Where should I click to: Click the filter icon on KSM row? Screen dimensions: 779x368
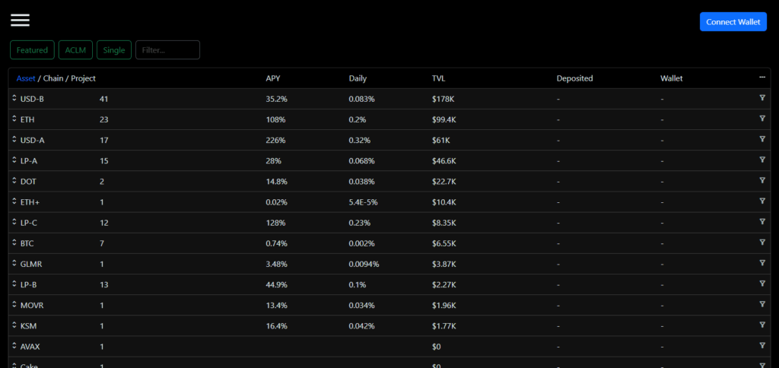[x=762, y=325]
